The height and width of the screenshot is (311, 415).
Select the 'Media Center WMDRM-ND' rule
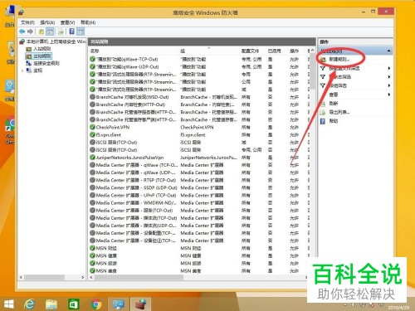[136, 203]
